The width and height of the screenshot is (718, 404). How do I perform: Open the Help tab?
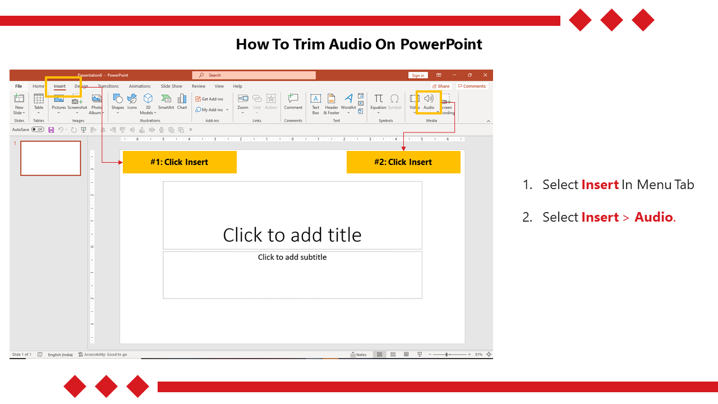point(238,86)
